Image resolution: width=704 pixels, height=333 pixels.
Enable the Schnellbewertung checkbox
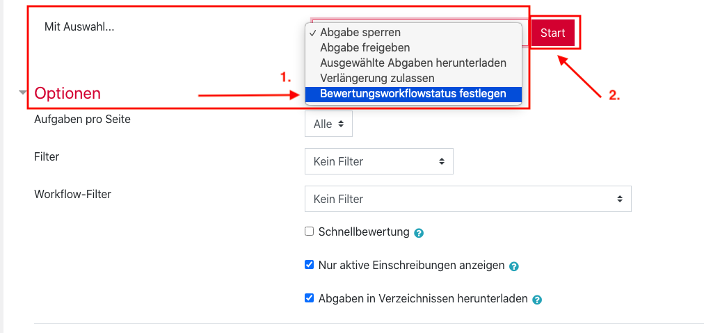tap(310, 232)
